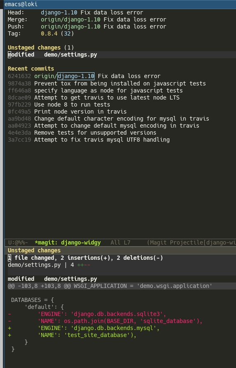Select commit aa04923 about mysql encoding attempt

(104, 126)
